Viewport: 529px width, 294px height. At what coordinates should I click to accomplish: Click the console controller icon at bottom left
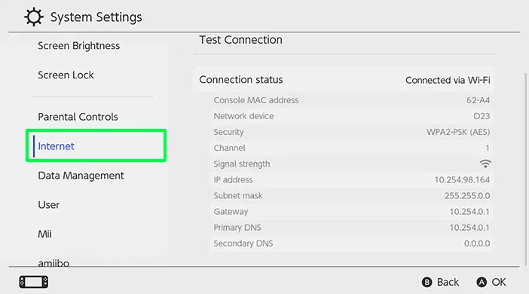point(33,282)
